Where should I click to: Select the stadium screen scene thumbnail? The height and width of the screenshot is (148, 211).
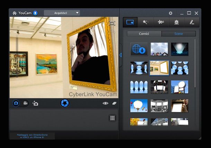point(159,87)
